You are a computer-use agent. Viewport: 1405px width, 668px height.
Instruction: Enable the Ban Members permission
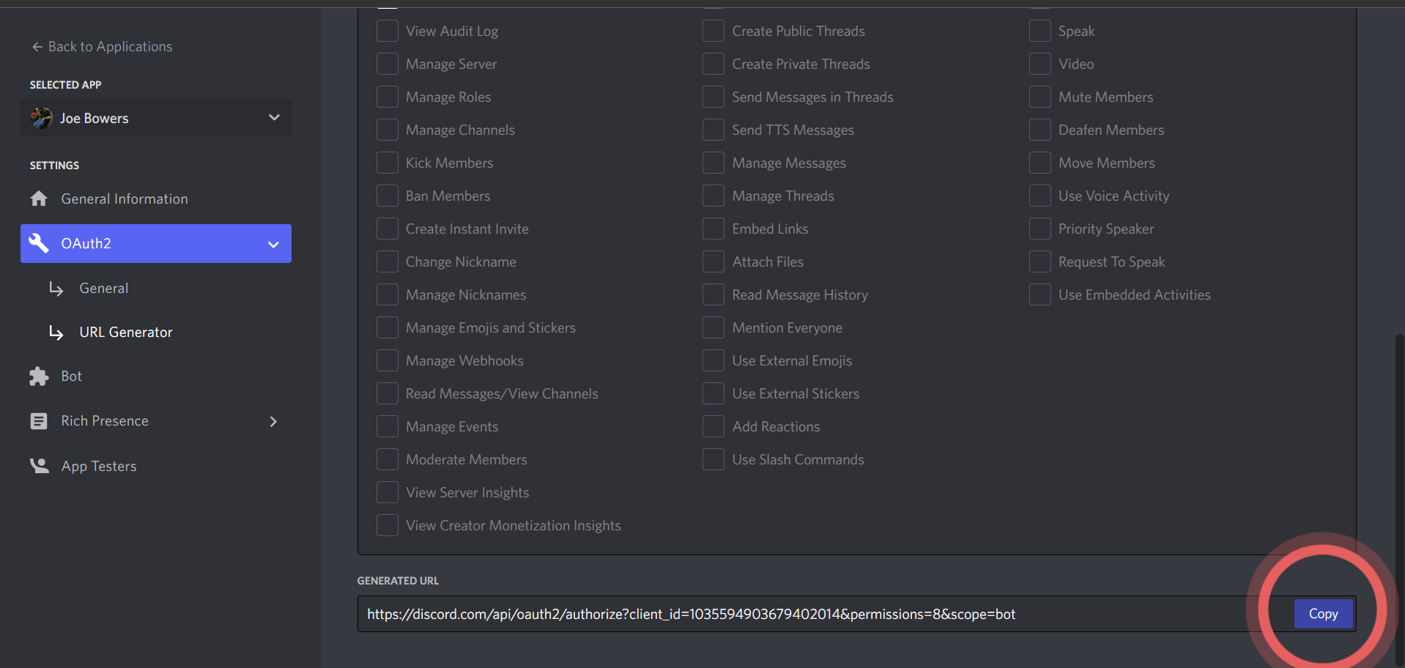tap(388, 196)
